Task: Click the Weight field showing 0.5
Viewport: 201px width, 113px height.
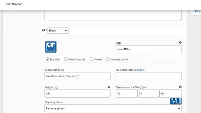Action: point(78,94)
